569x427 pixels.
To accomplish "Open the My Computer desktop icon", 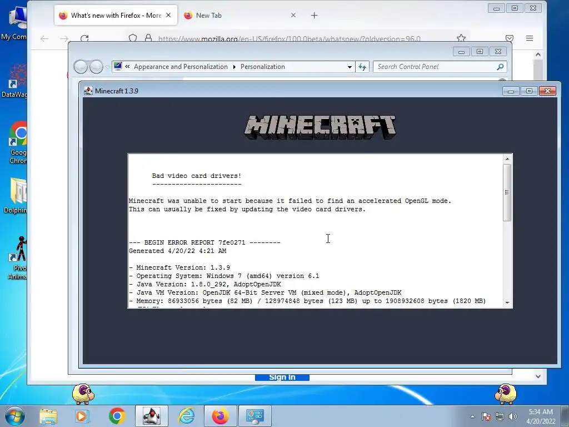I will coord(14,23).
